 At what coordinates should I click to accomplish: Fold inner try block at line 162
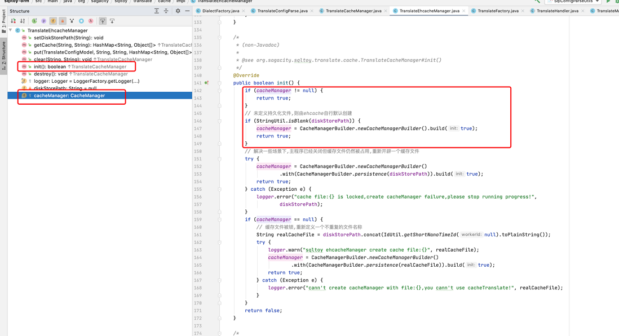coord(219,242)
